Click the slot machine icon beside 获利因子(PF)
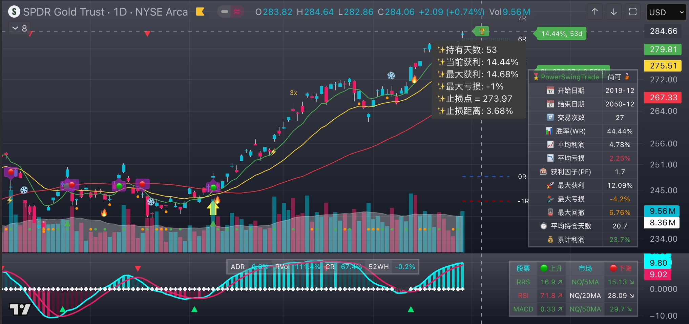 (x=543, y=172)
